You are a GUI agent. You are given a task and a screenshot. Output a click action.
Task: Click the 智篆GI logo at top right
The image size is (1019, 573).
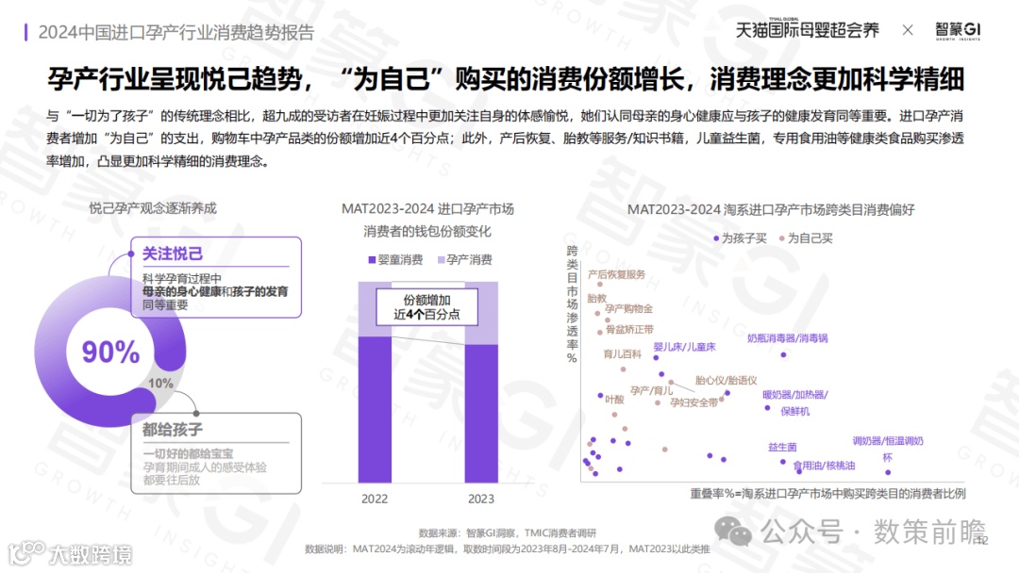point(958,30)
